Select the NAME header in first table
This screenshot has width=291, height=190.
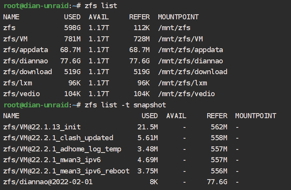coord(11,17)
